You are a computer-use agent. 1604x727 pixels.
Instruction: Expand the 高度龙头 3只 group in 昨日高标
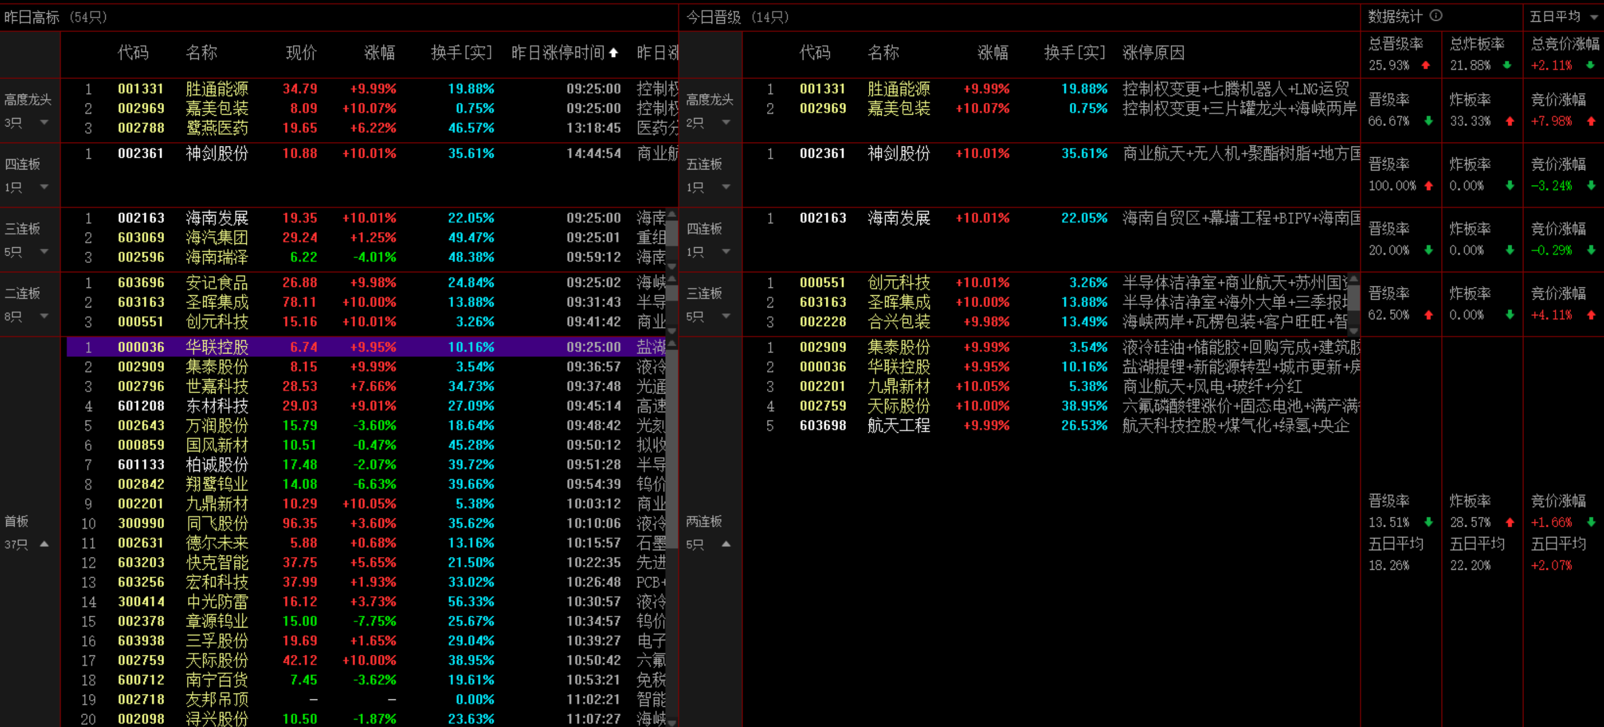[x=44, y=122]
